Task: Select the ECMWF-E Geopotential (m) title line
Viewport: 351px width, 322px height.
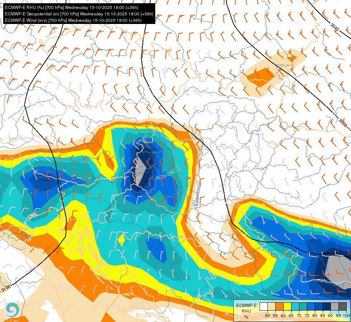Action: [x=79, y=14]
